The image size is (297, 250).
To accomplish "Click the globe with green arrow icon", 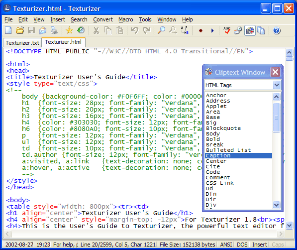I will [x=81, y=30].
